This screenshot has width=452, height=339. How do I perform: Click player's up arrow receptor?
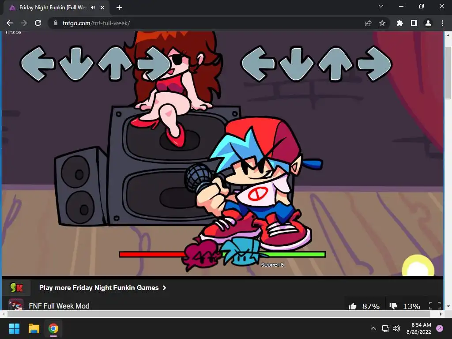(335, 63)
